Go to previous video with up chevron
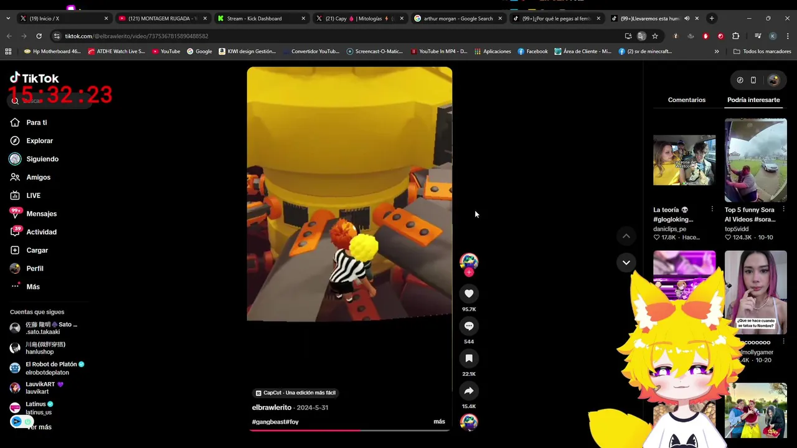This screenshot has width=797, height=448. coord(626,236)
